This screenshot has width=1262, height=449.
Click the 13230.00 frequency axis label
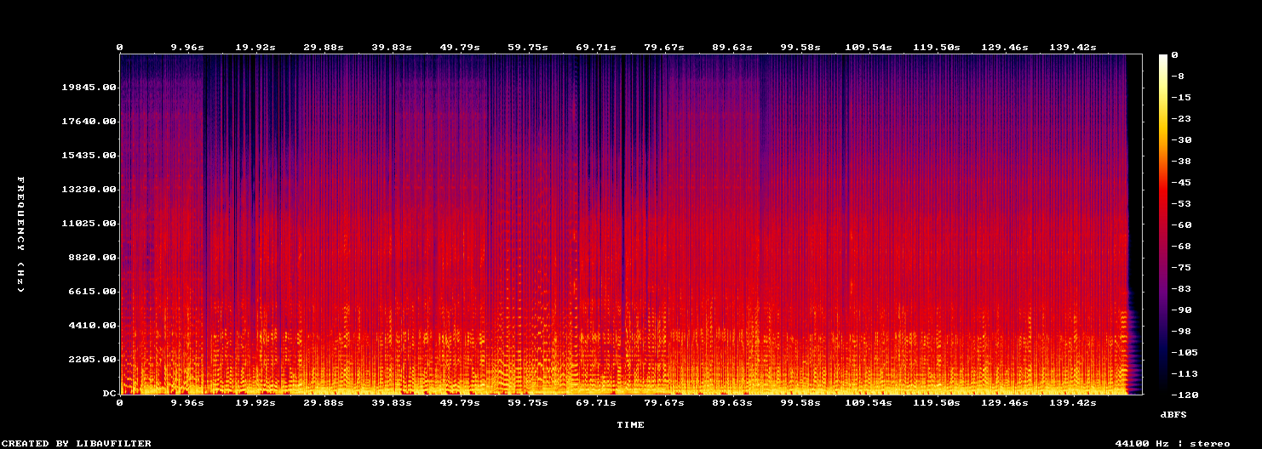[89, 190]
